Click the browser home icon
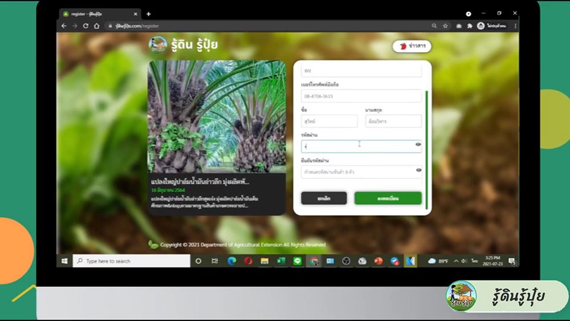Screen dimensions: 570x321 [x=96, y=26]
